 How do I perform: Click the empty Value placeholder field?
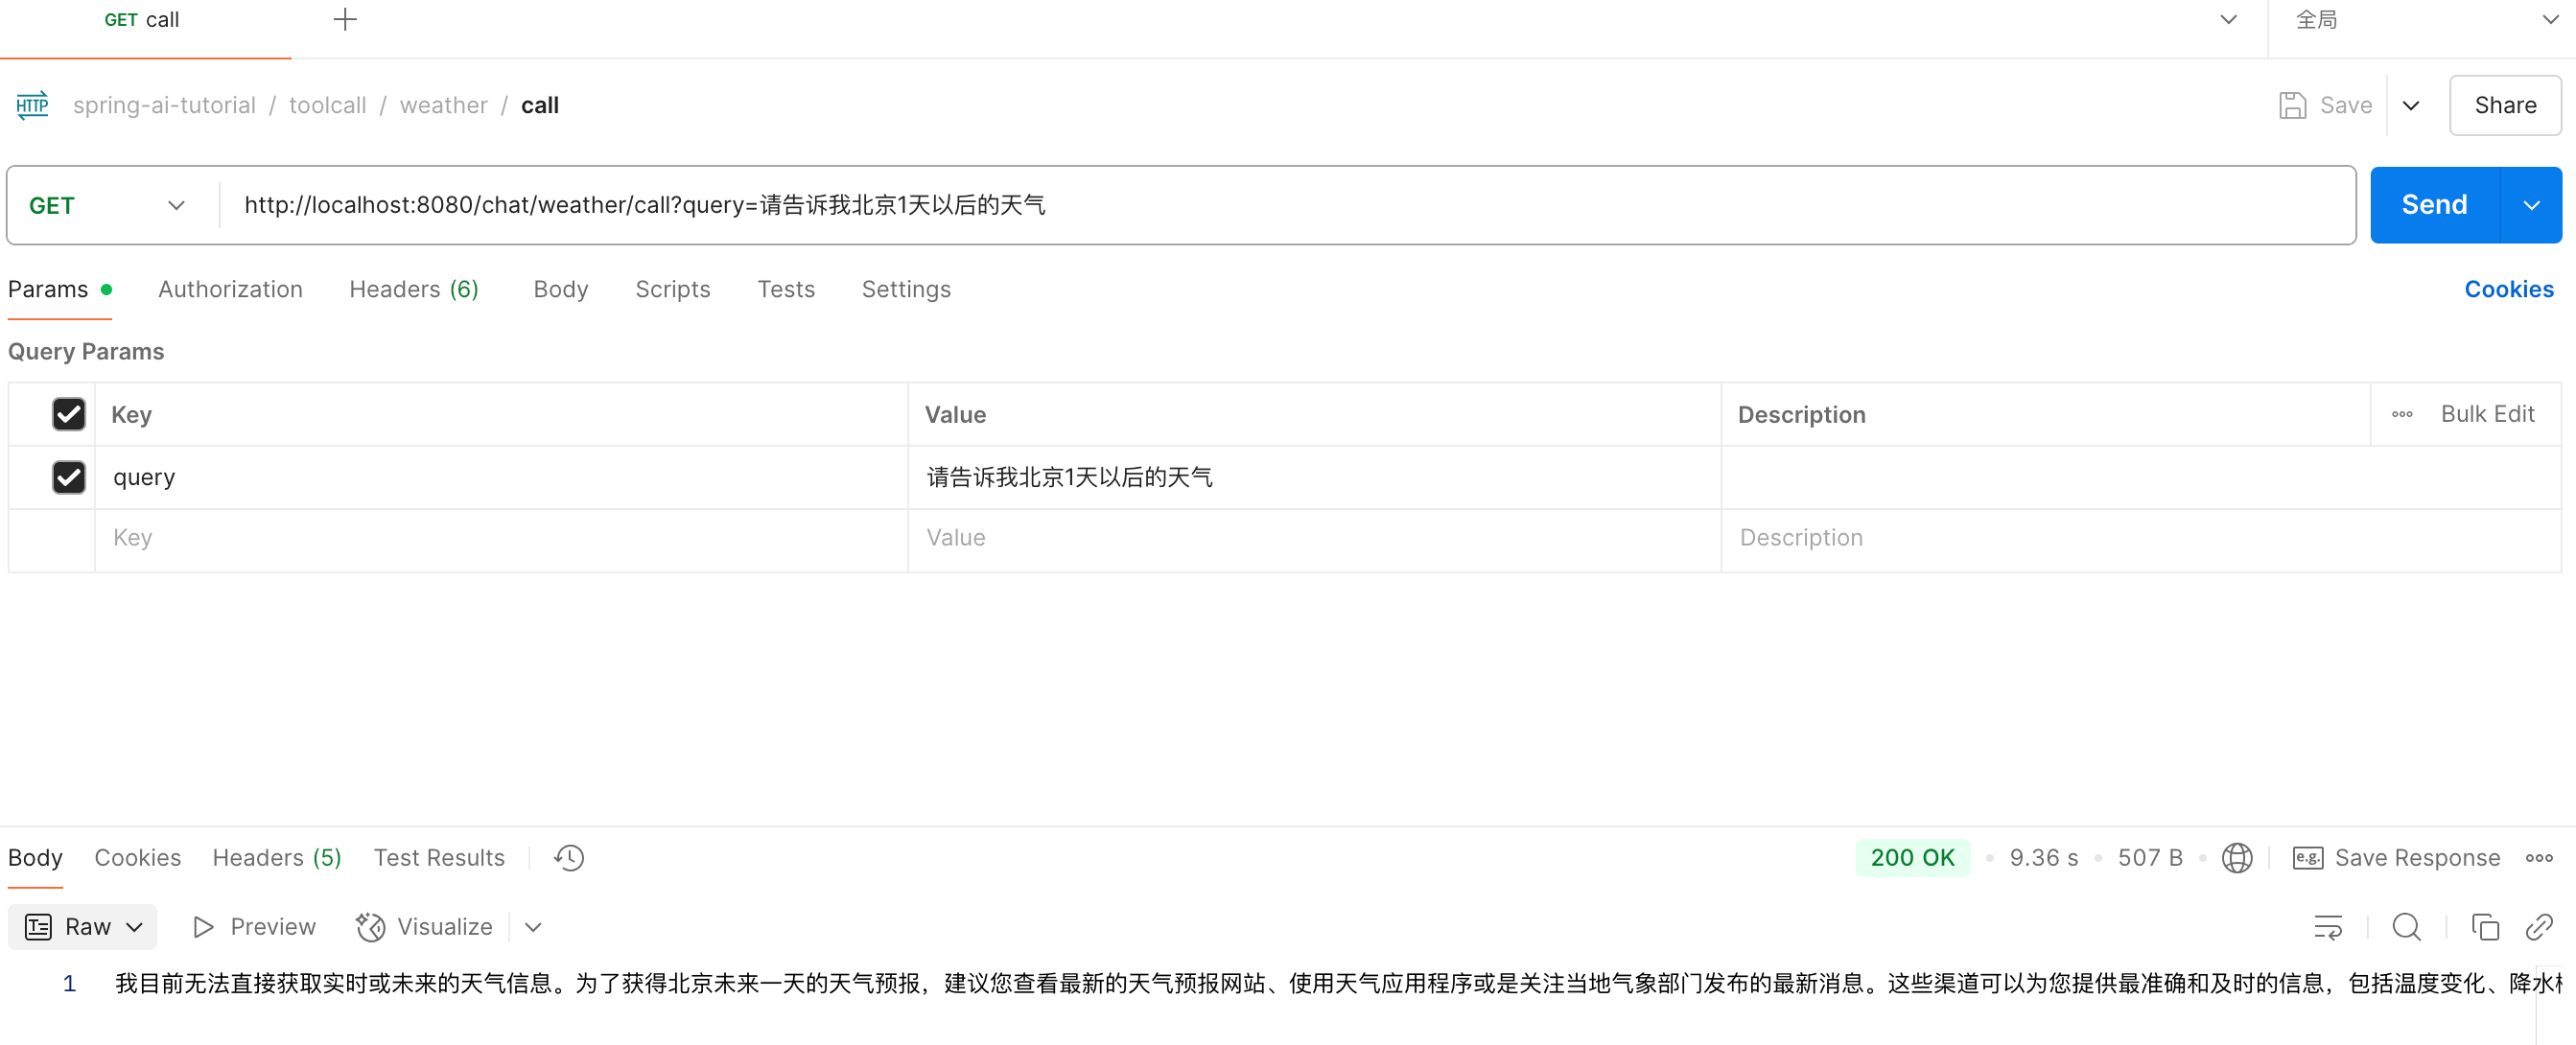point(1314,538)
